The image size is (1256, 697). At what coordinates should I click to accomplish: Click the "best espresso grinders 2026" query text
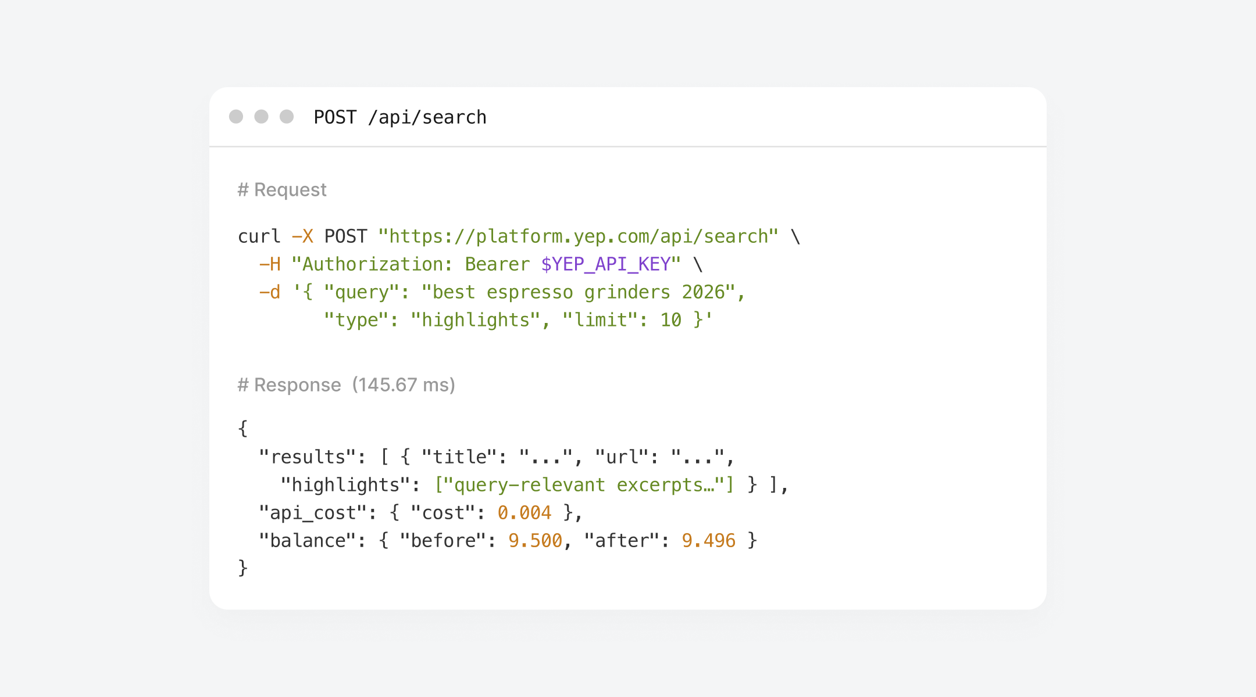click(579, 292)
